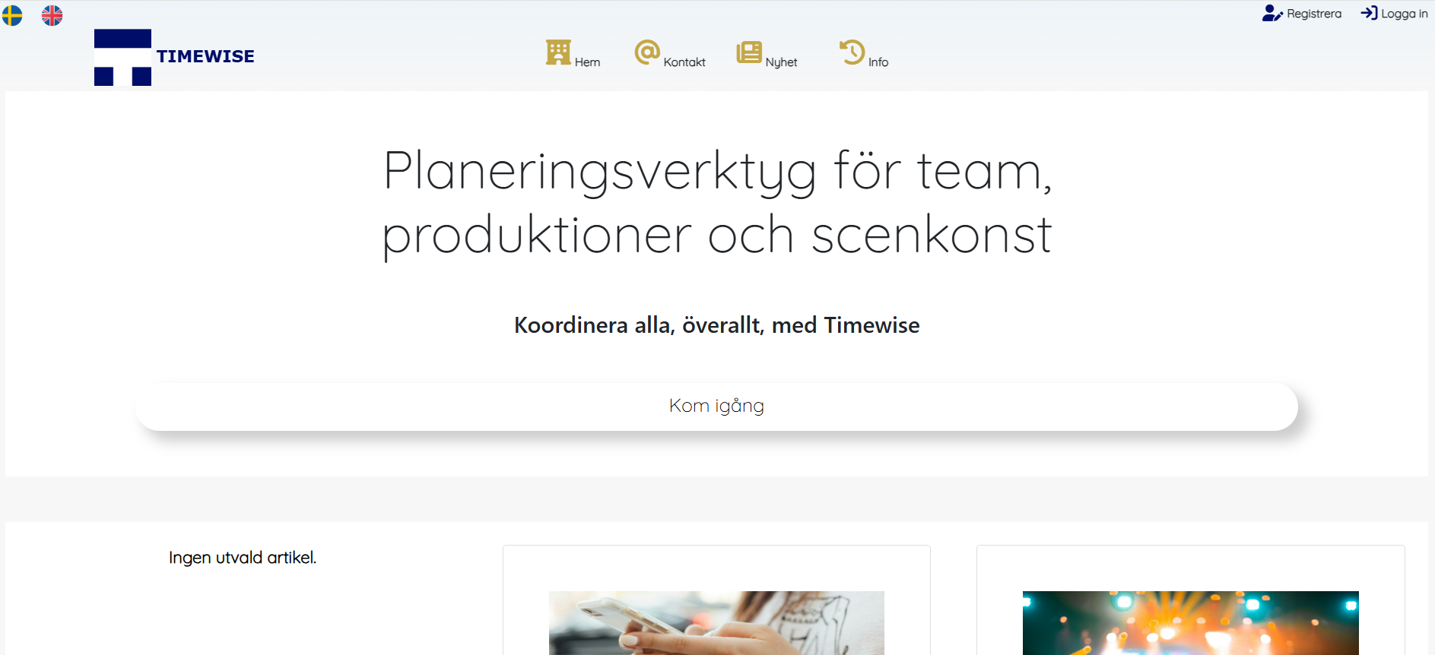This screenshot has width=1435, height=655.
Task: Click the Kom igång button
Action: pyautogui.click(x=716, y=407)
